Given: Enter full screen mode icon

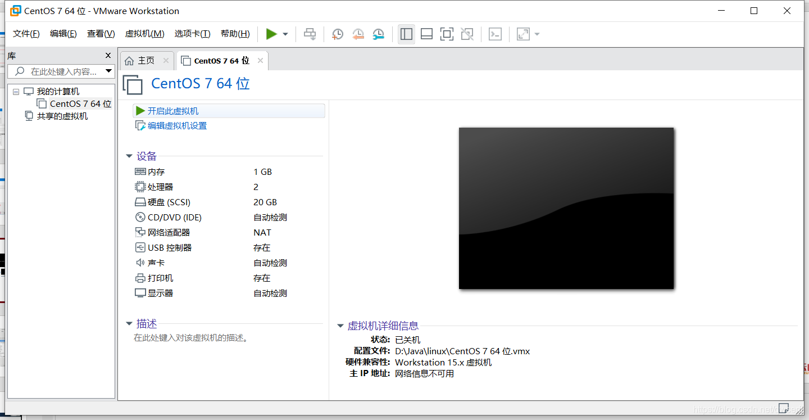Looking at the screenshot, I should (447, 34).
